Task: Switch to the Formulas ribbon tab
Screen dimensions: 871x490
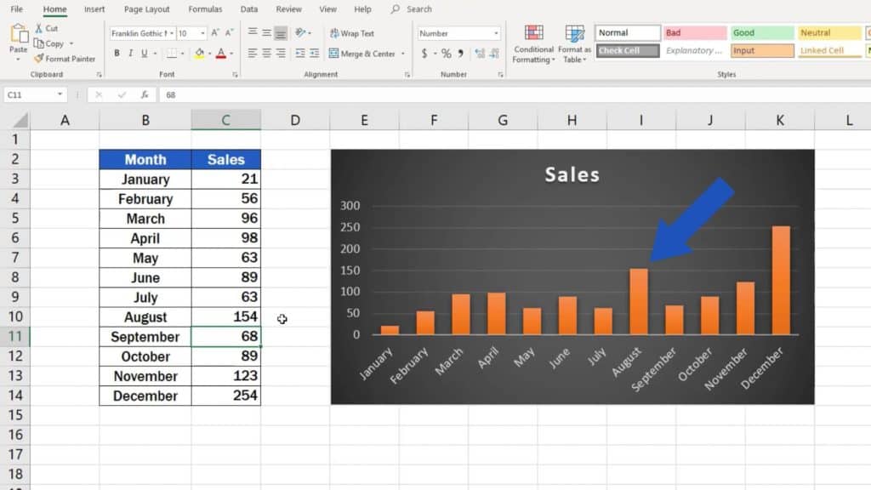Action: (205, 9)
